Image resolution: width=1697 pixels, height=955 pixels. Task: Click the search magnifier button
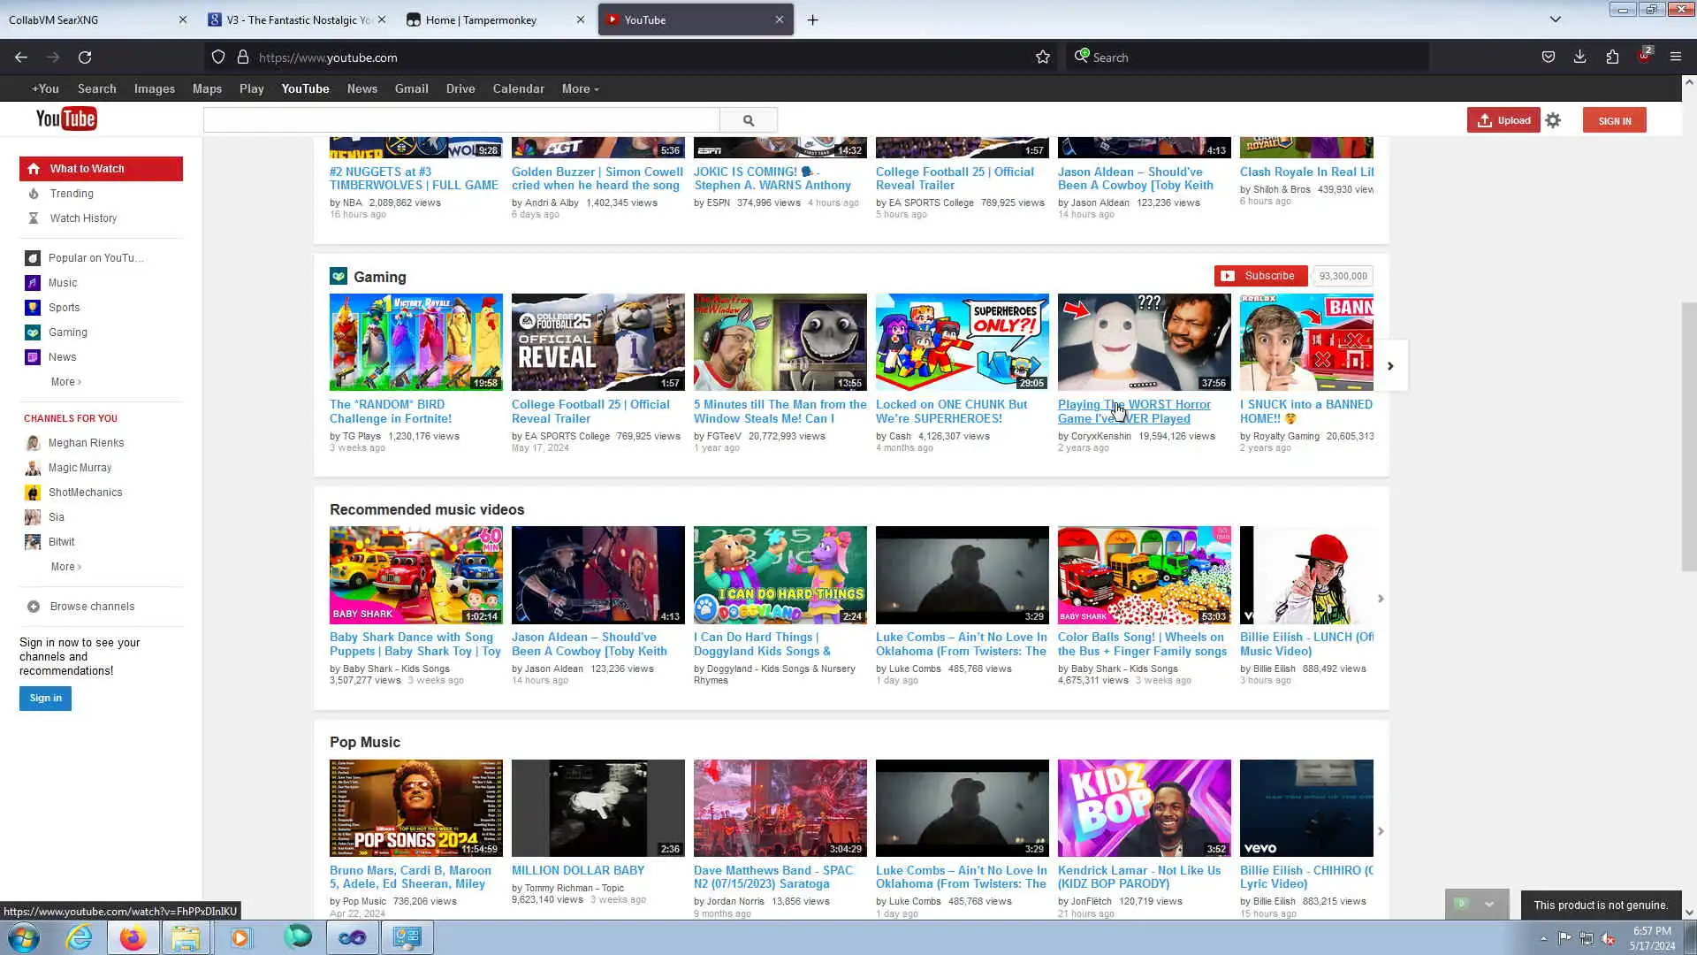pyautogui.click(x=748, y=120)
